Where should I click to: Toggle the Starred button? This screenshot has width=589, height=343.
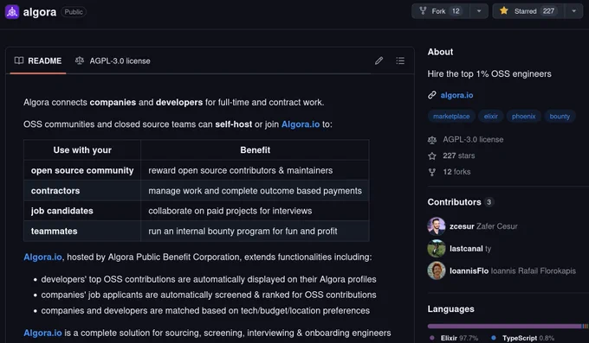click(x=528, y=11)
